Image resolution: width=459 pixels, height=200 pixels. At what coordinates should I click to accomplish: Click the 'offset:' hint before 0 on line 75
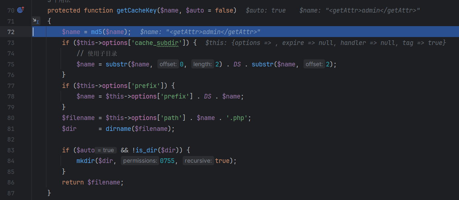168,64
